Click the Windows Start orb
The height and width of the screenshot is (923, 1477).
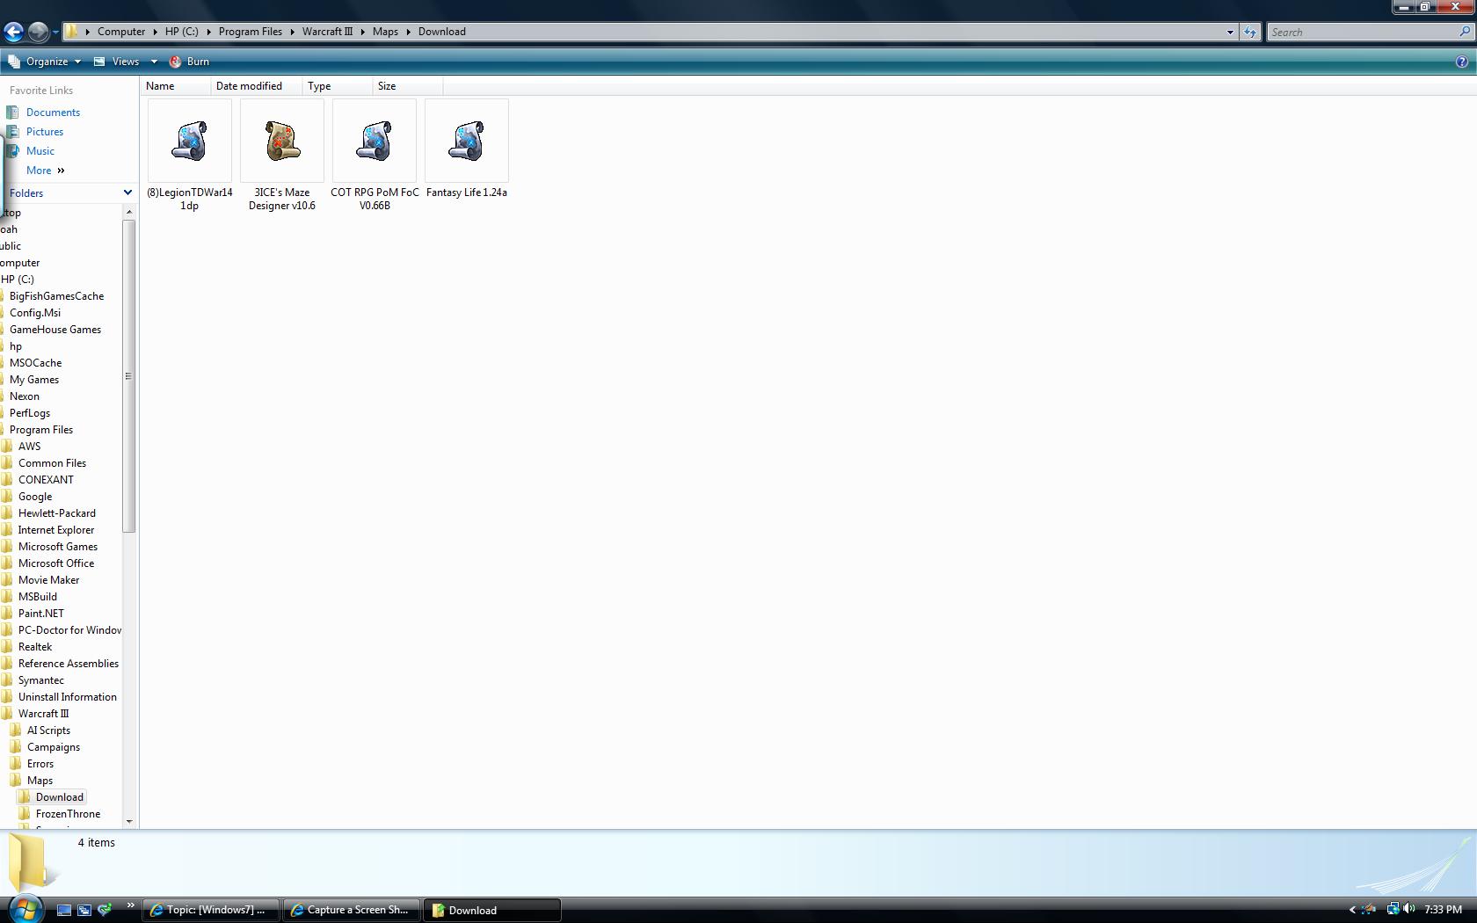[x=25, y=909]
